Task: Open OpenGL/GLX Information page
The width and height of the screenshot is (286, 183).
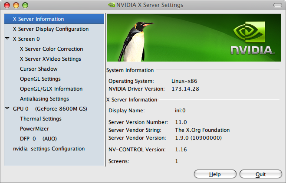Action: 51,89
